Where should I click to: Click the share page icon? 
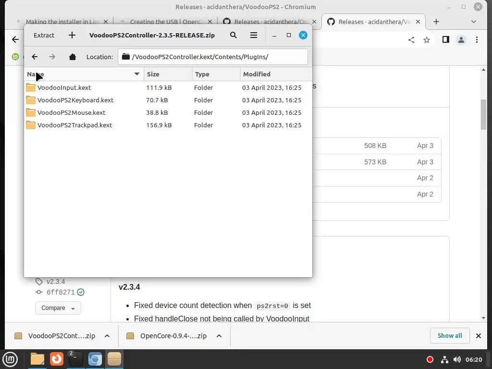click(x=411, y=40)
